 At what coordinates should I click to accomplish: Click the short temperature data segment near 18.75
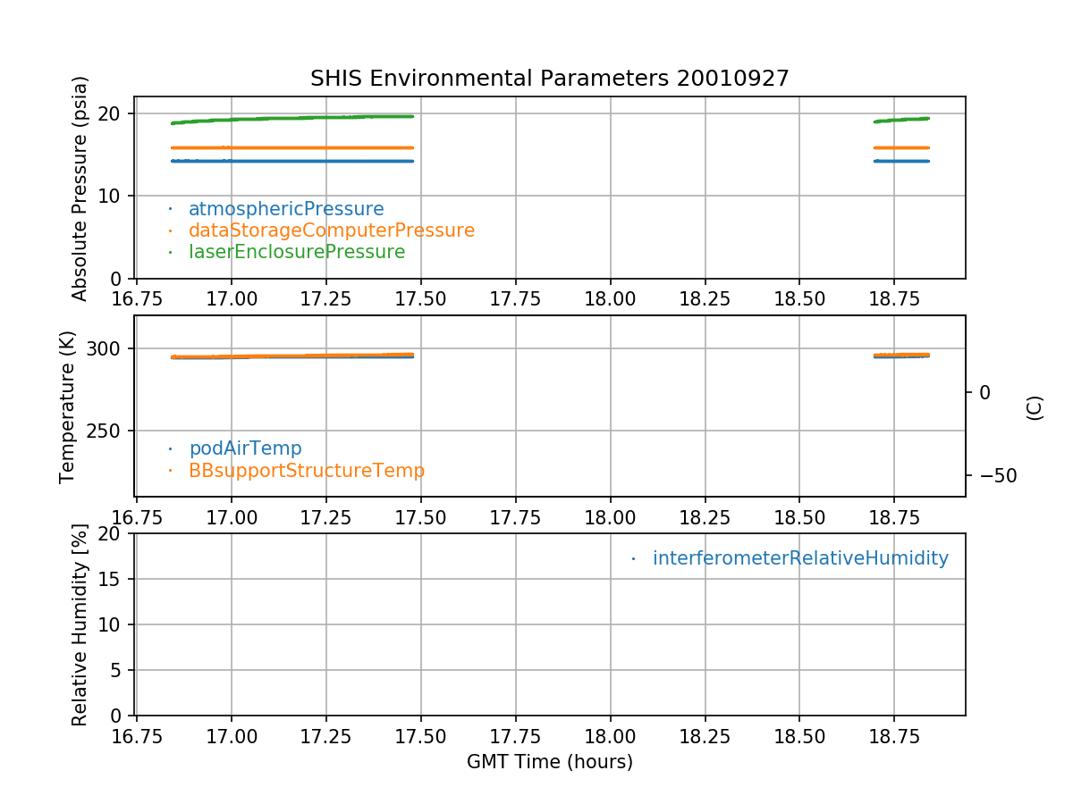point(901,355)
